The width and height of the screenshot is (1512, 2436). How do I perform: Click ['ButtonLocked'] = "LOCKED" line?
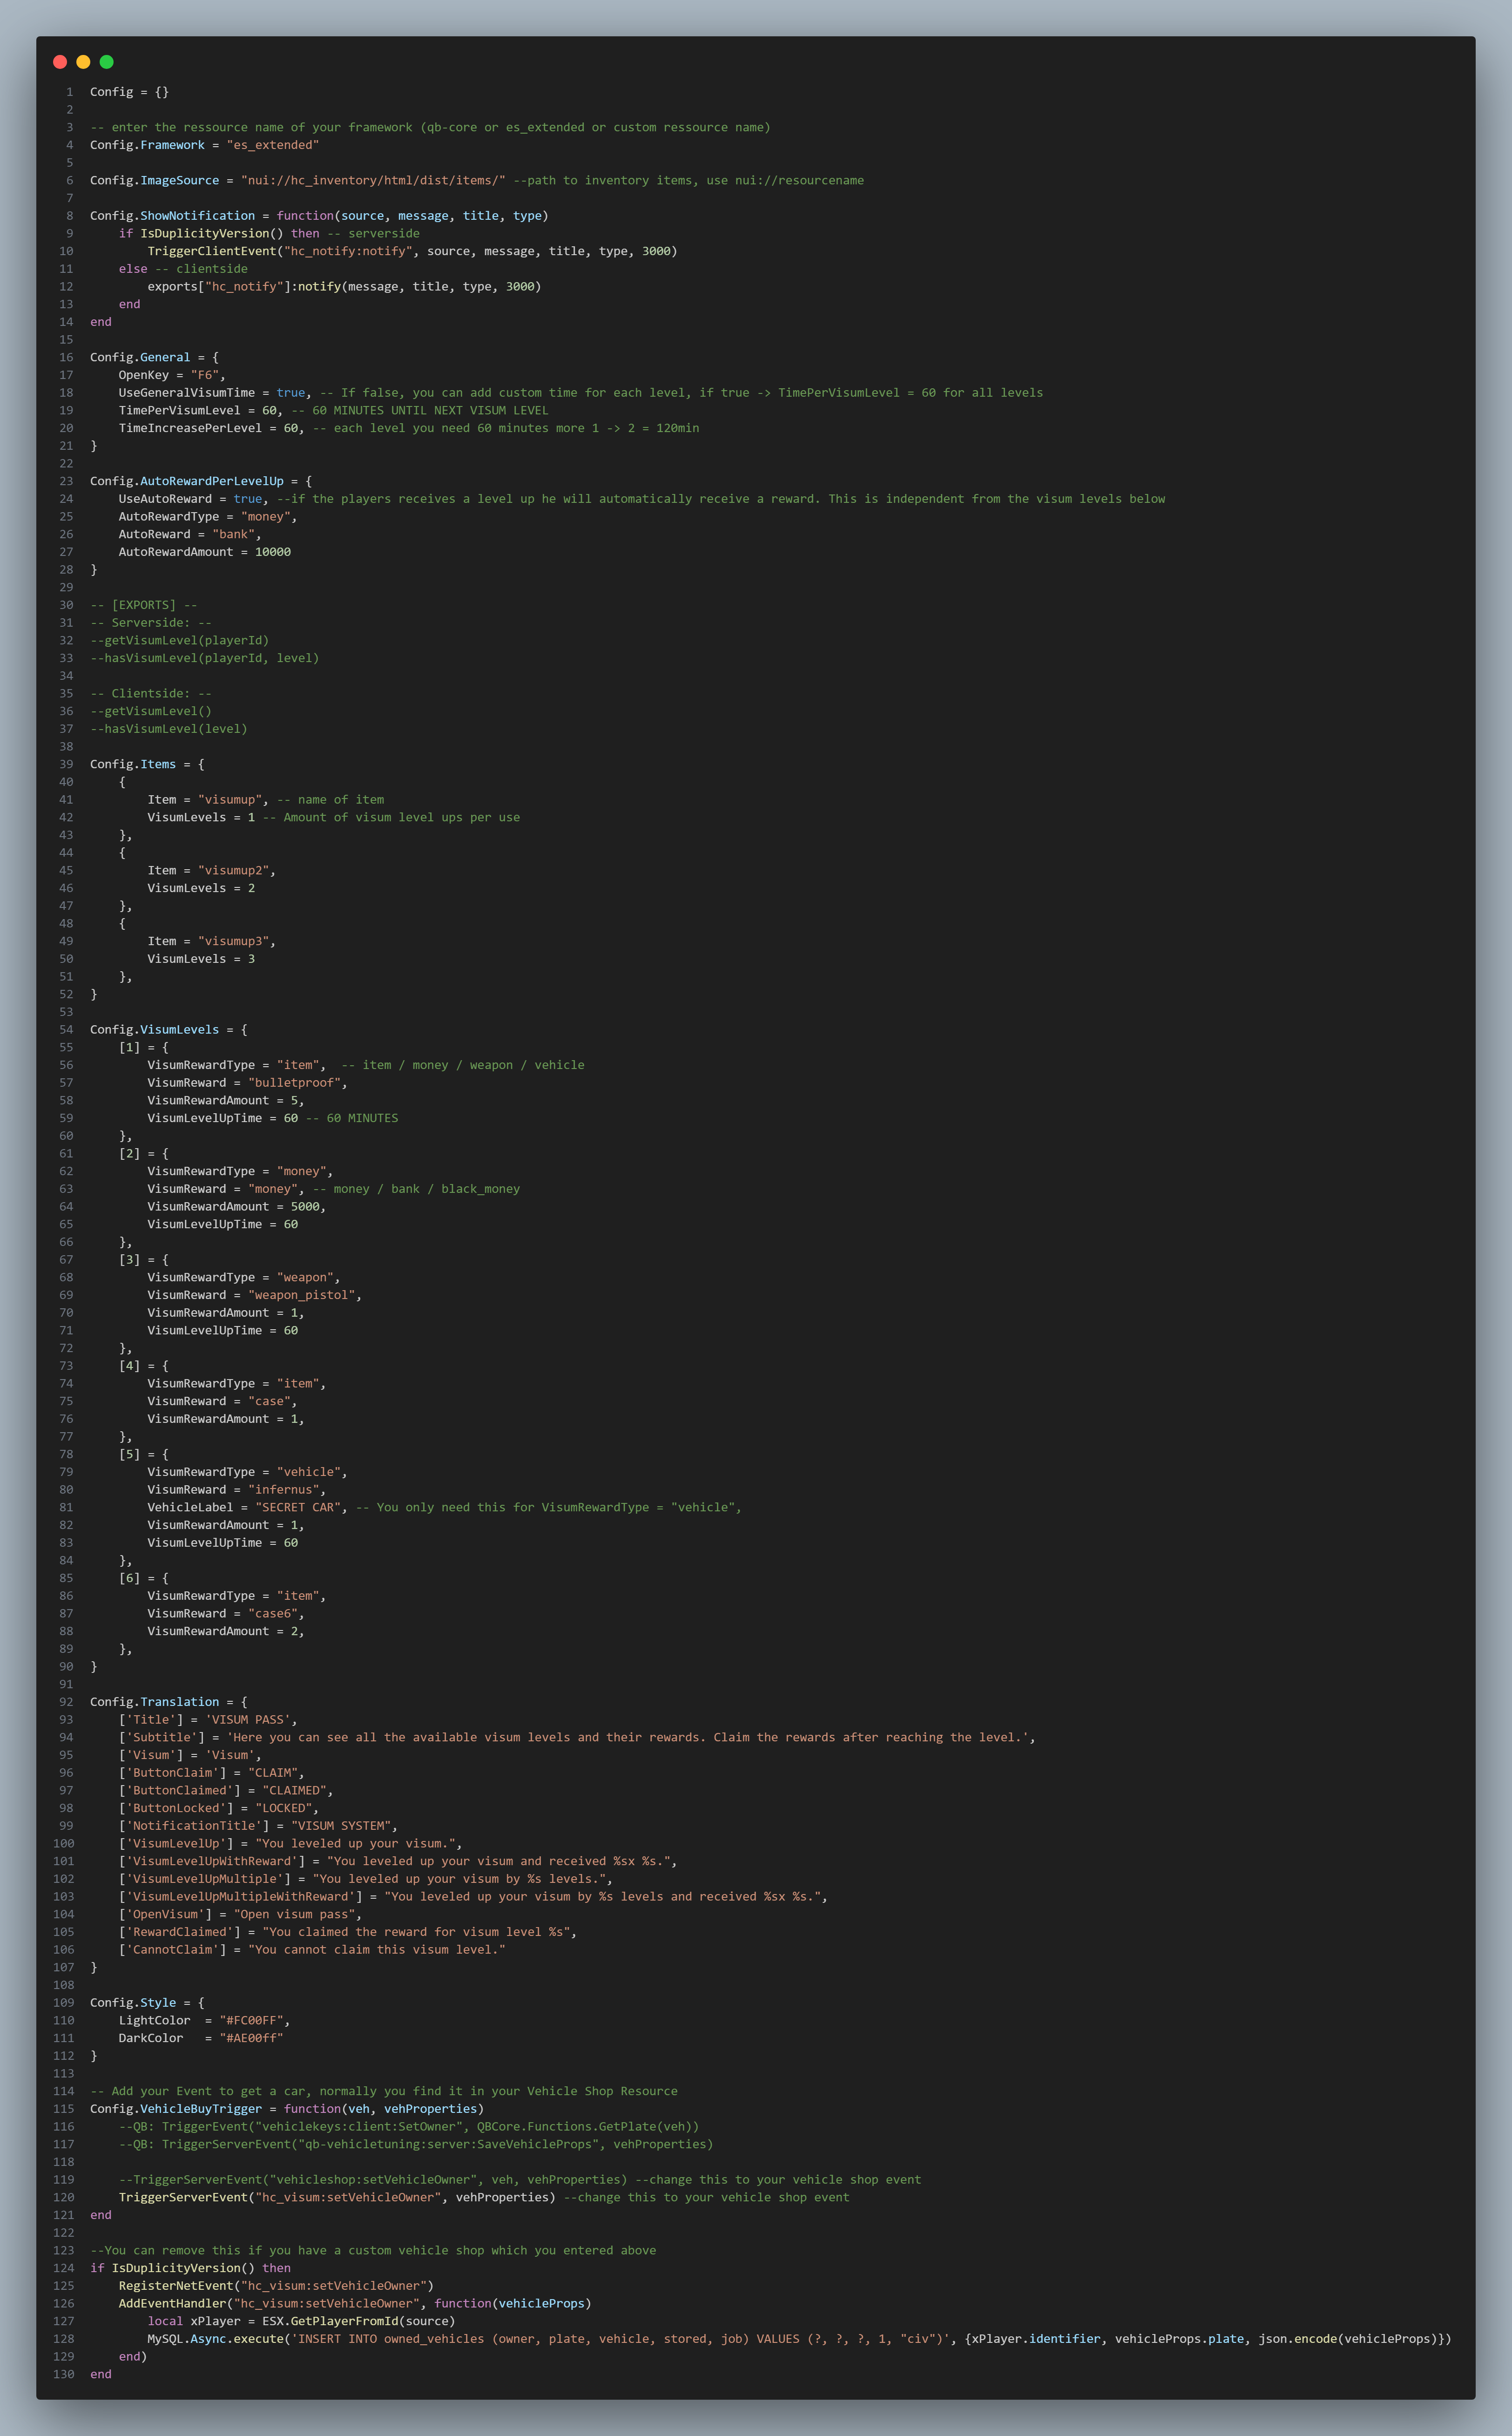219,1808
